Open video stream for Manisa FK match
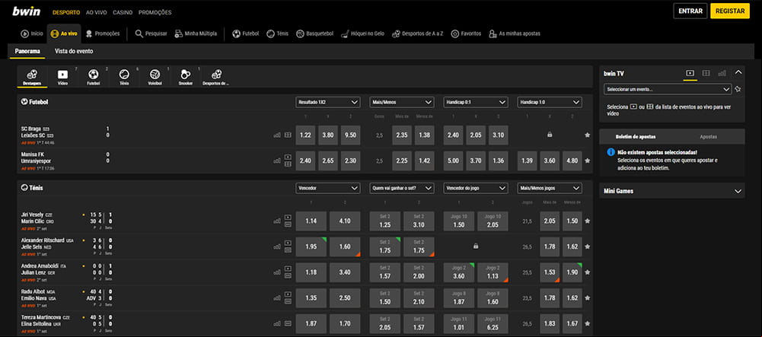Viewport: 762px width, 337px height. (288, 157)
